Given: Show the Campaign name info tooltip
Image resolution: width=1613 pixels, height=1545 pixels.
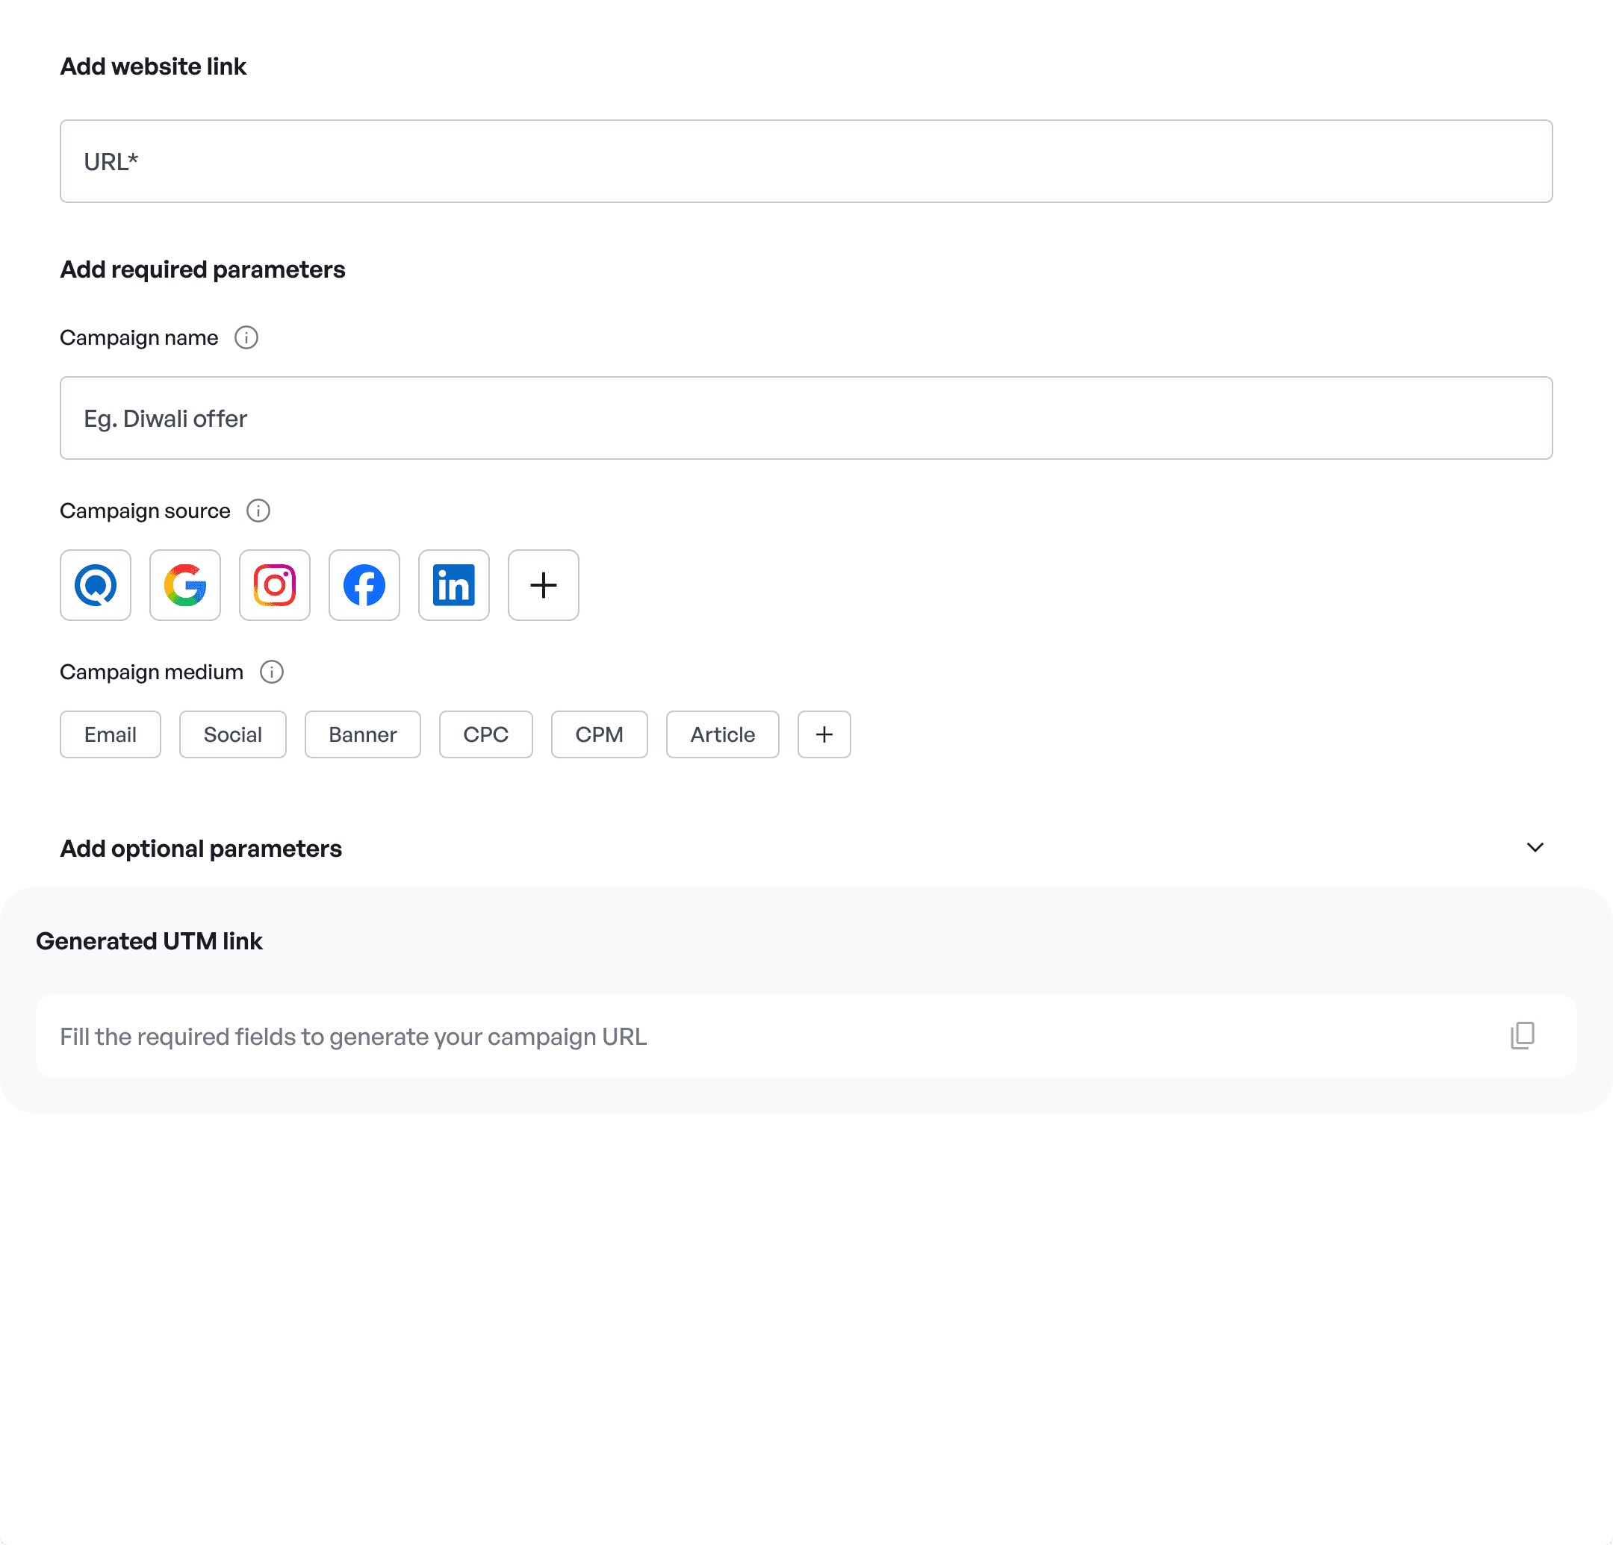Looking at the screenshot, I should tap(246, 337).
